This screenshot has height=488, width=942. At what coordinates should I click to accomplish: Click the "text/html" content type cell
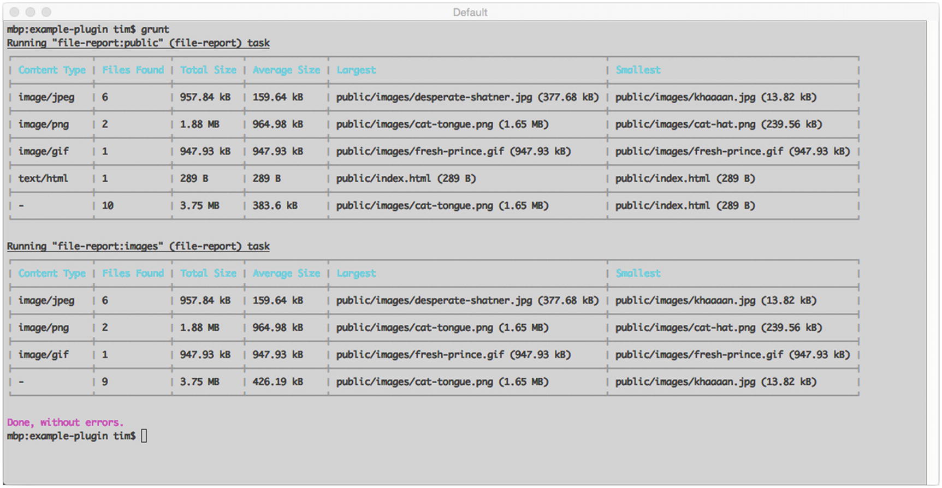(x=43, y=178)
